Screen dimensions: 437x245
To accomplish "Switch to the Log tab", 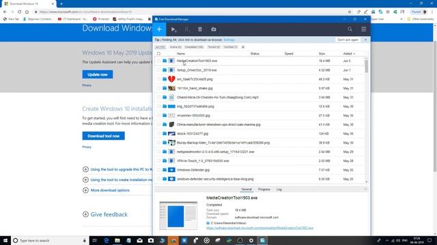I will coord(279,189).
